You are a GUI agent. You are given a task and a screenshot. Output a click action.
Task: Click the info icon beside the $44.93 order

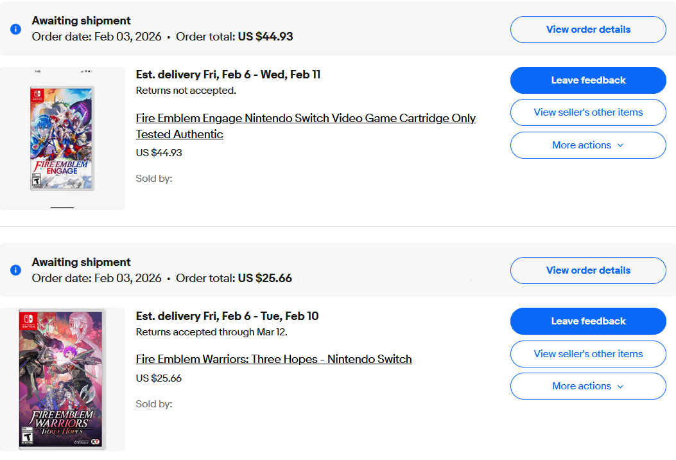[16, 29]
